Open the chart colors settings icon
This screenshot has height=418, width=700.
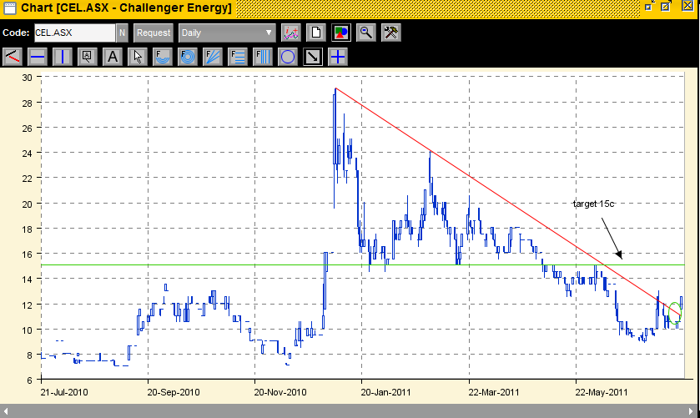tap(340, 33)
